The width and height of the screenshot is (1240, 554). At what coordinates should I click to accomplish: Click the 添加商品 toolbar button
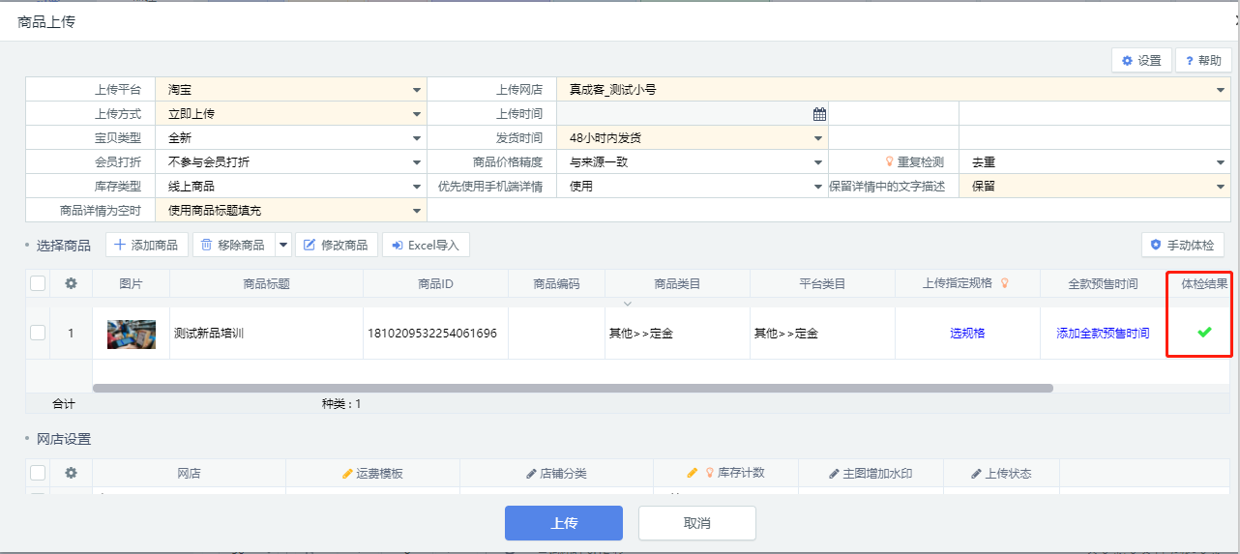tap(146, 246)
